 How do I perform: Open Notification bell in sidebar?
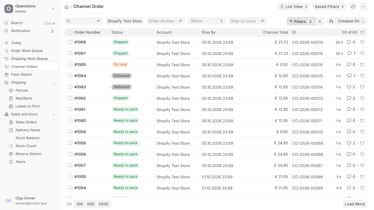coord(30,31)
